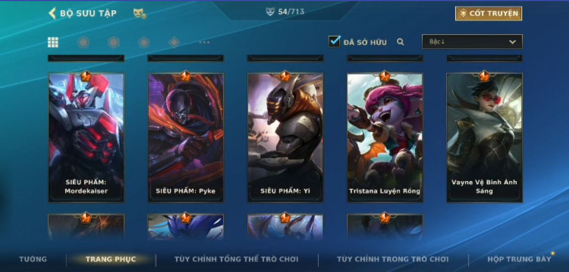Open Vayne Vệ Binh Ánh Sáng skin
The image size is (569, 272).
point(485,137)
